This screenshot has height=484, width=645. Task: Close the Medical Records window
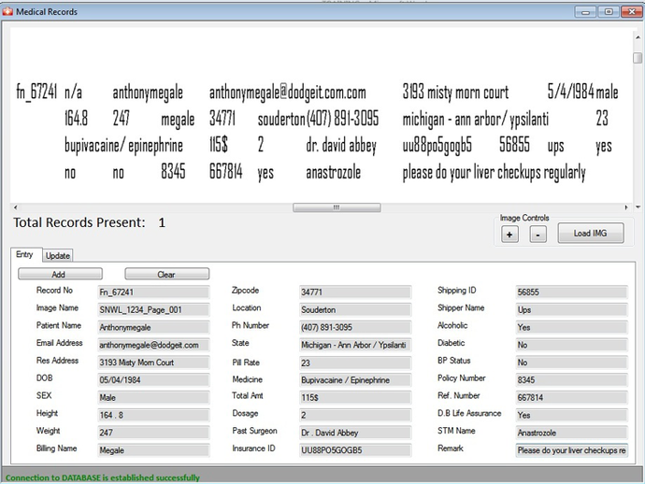tap(631, 12)
